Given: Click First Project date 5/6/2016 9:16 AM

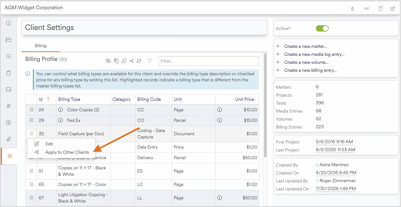Looking at the screenshot, I should (x=334, y=142).
